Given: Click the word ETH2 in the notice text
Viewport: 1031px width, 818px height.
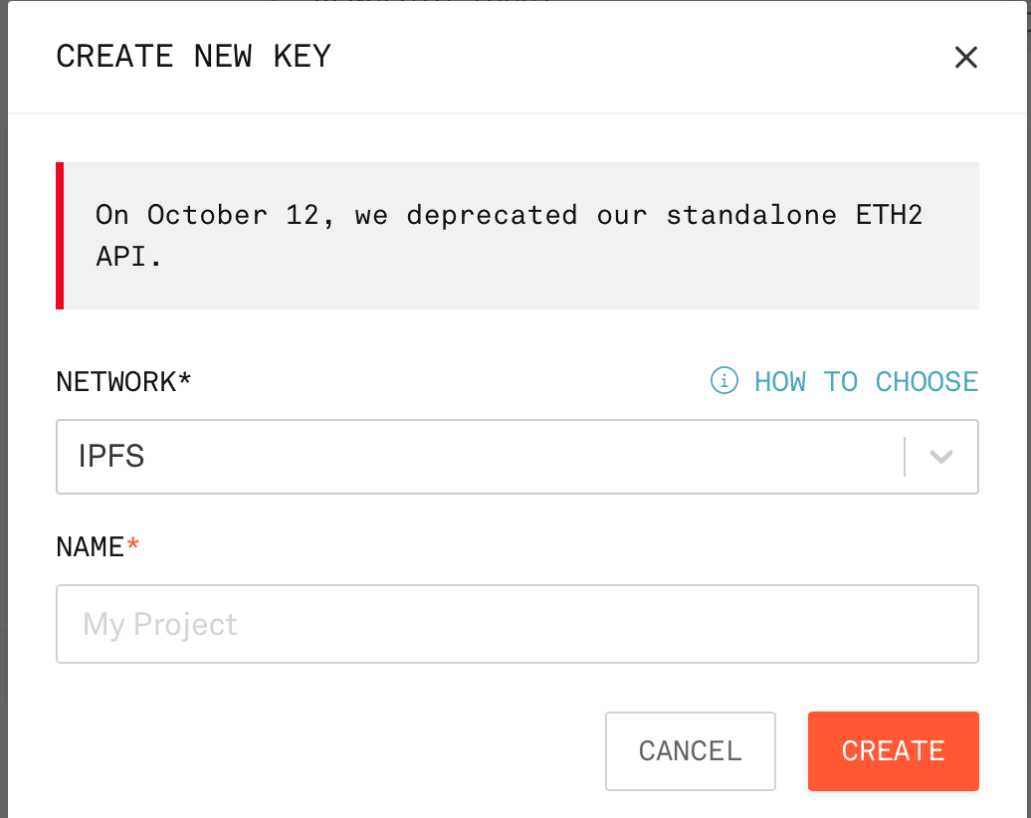Looking at the screenshot, I should coord(889,215).
